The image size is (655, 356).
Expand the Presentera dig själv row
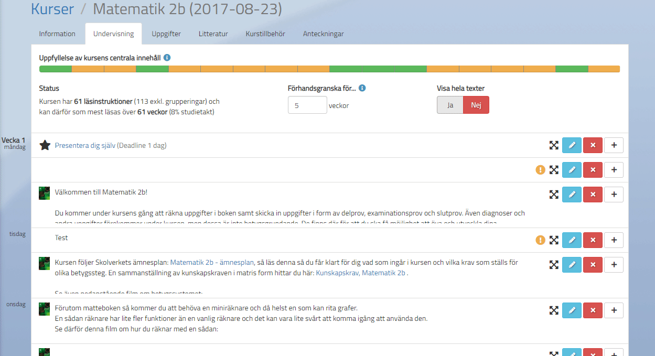553,145
